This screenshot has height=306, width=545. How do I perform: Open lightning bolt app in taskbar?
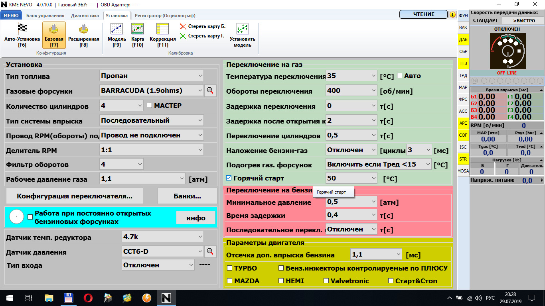click(146, 298)
